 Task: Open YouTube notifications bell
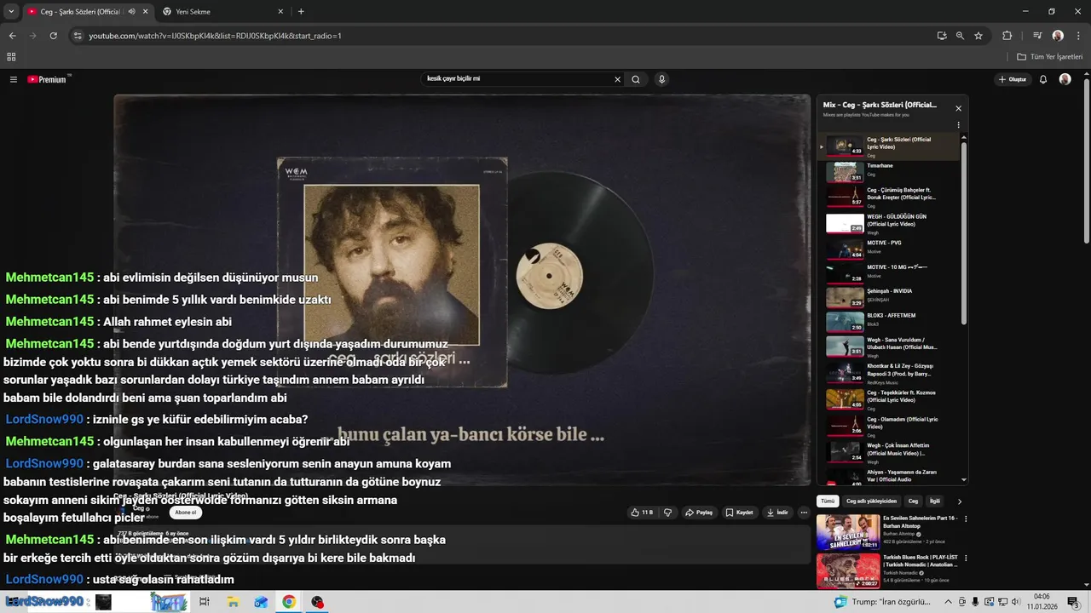[x=1043, y=79]
